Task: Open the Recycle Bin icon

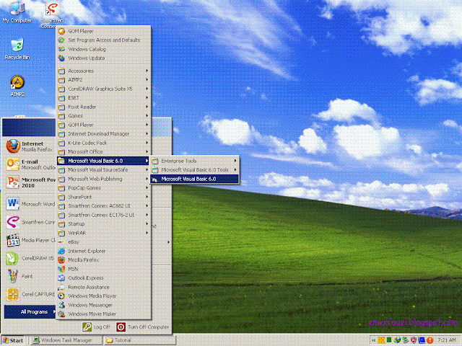Action: [17, 48]
